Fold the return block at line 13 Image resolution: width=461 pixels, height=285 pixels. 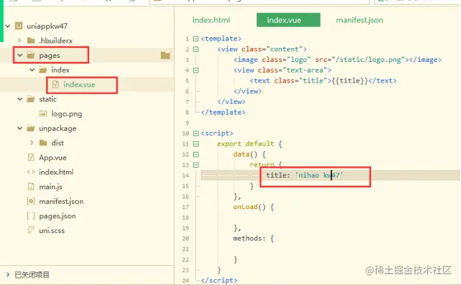coord(196,165)
